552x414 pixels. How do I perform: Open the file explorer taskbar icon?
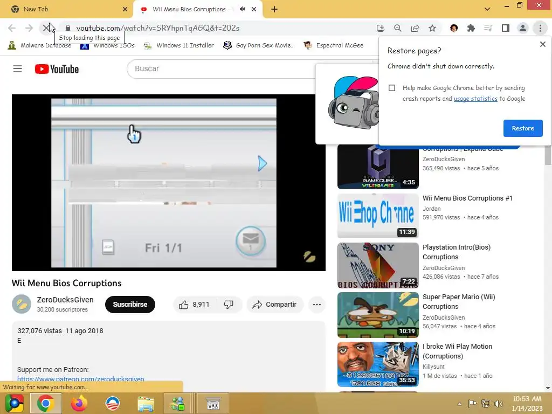coord(146,404)
